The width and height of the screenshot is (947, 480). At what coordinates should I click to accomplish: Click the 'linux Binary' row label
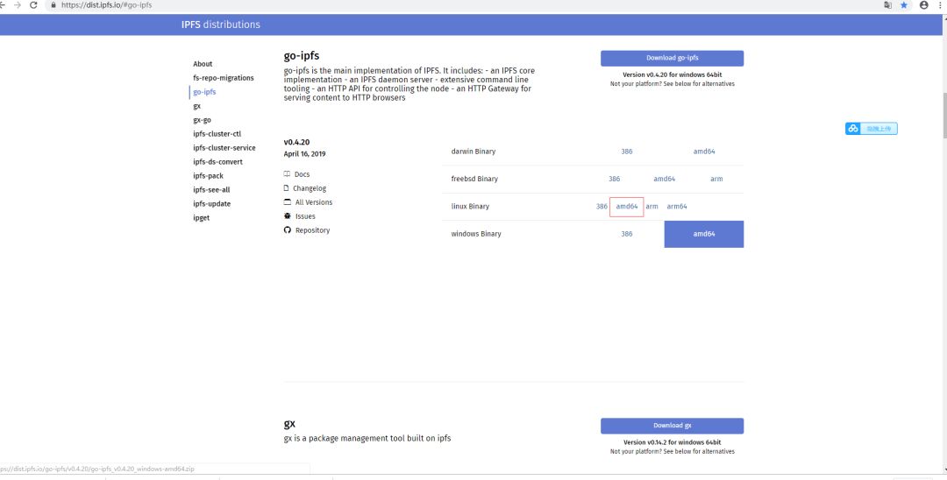coord(470,206)
